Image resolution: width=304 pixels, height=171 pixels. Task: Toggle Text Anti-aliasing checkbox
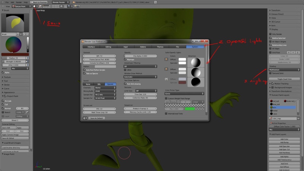[x=125, y=84]
